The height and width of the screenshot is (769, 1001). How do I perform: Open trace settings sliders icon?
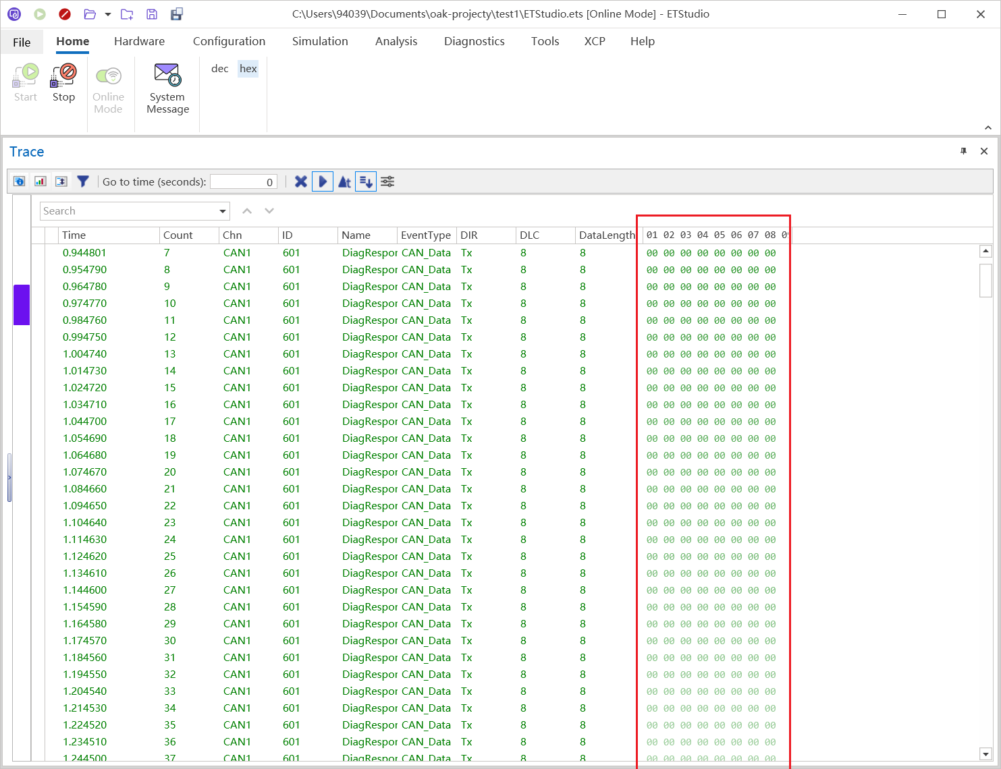pos(387,181)
